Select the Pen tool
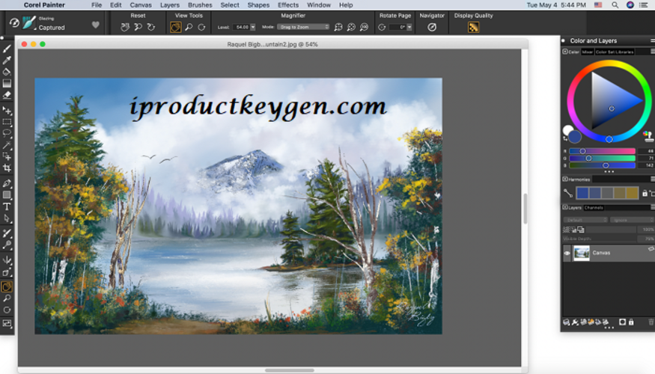 [7, 183]
